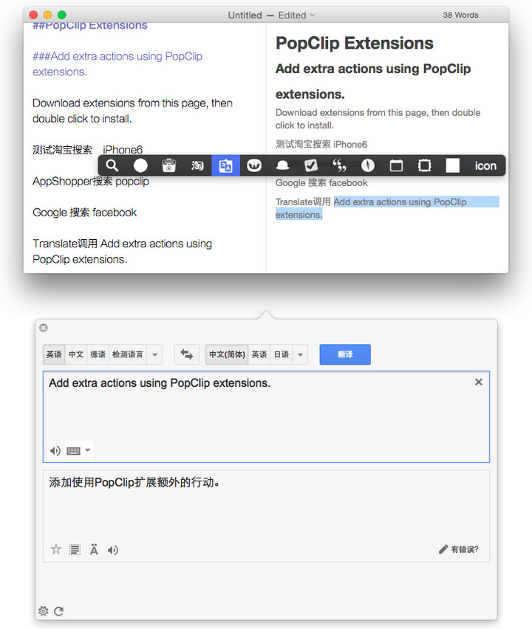
Task: Click the calendar icon in PopClip bar
Action: 396,165
